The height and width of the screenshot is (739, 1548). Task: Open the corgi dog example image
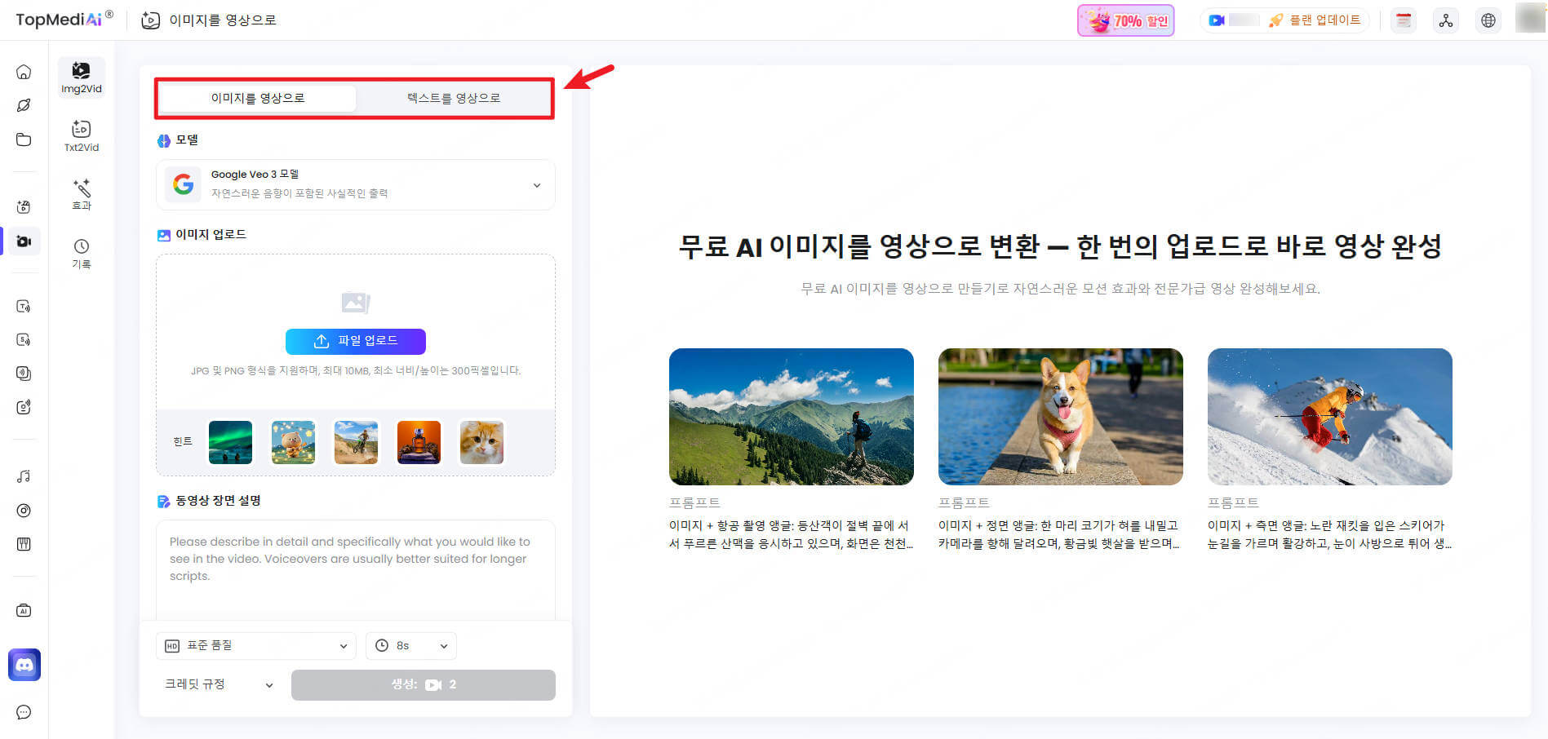click(x=1061, y=417)
